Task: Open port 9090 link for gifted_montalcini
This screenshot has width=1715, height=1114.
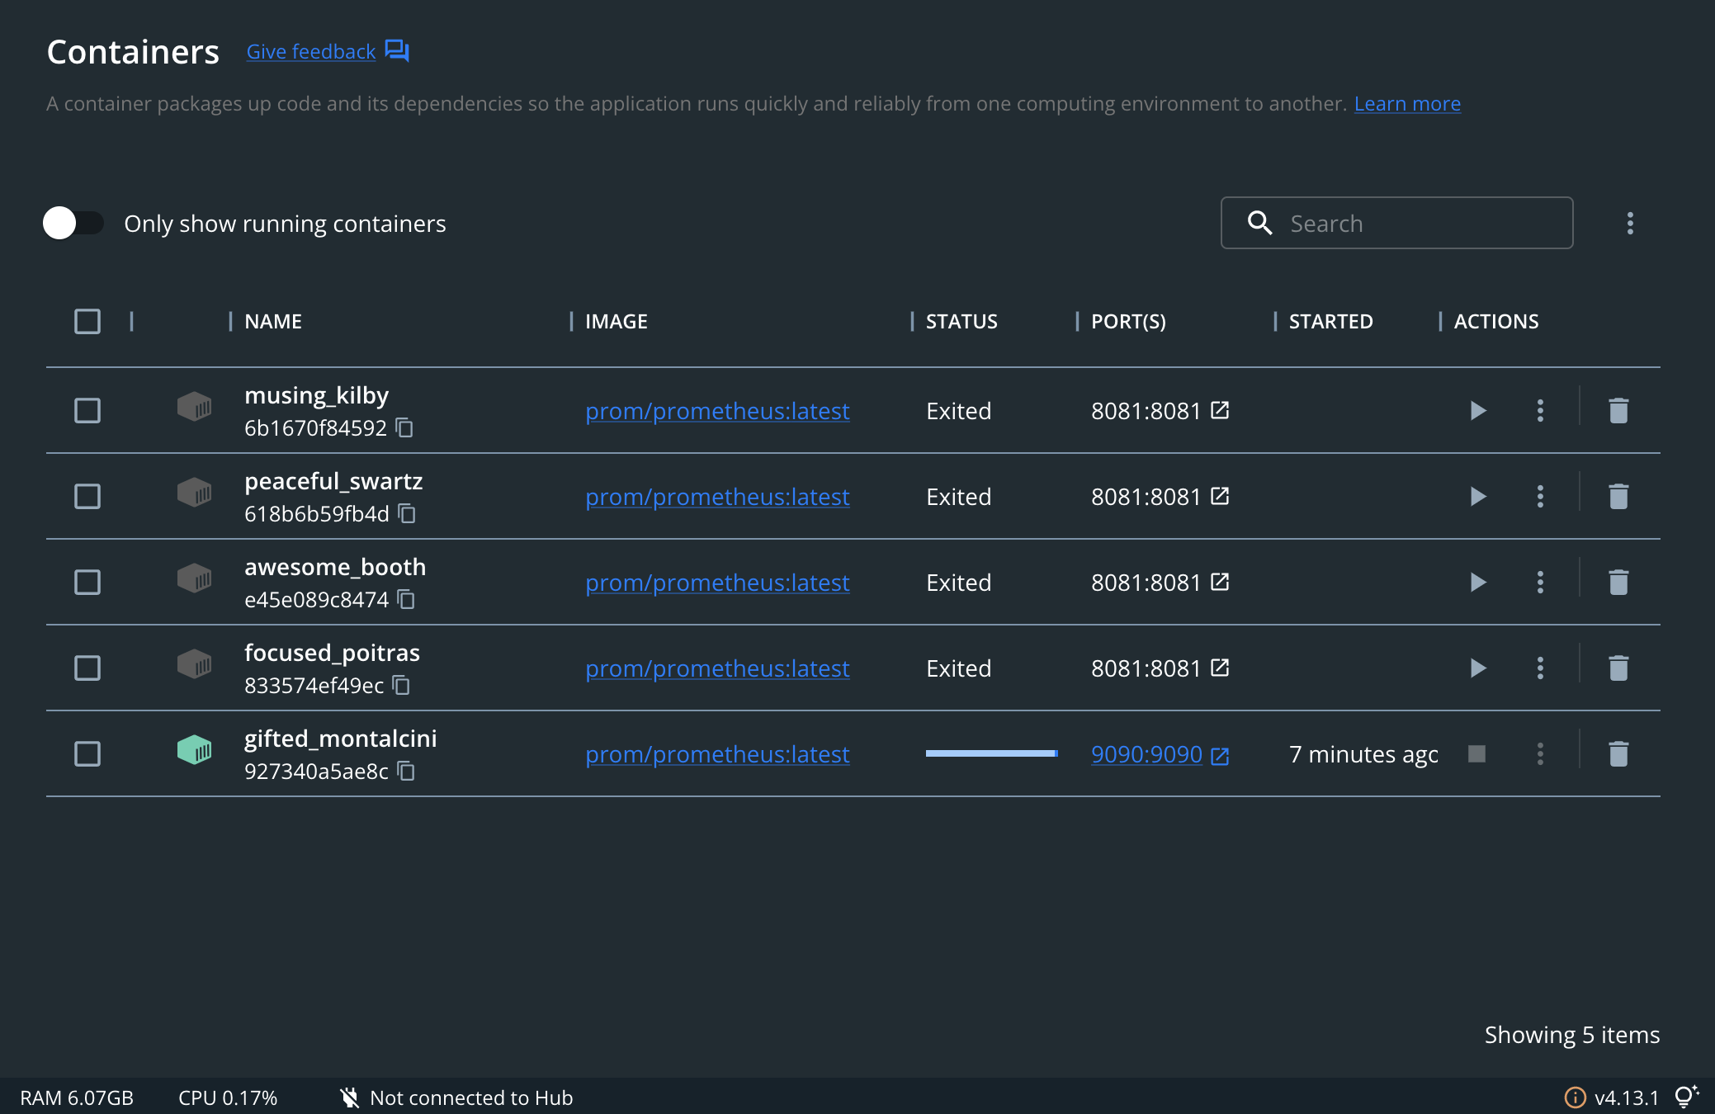Action: click(x=1147, y=753)
